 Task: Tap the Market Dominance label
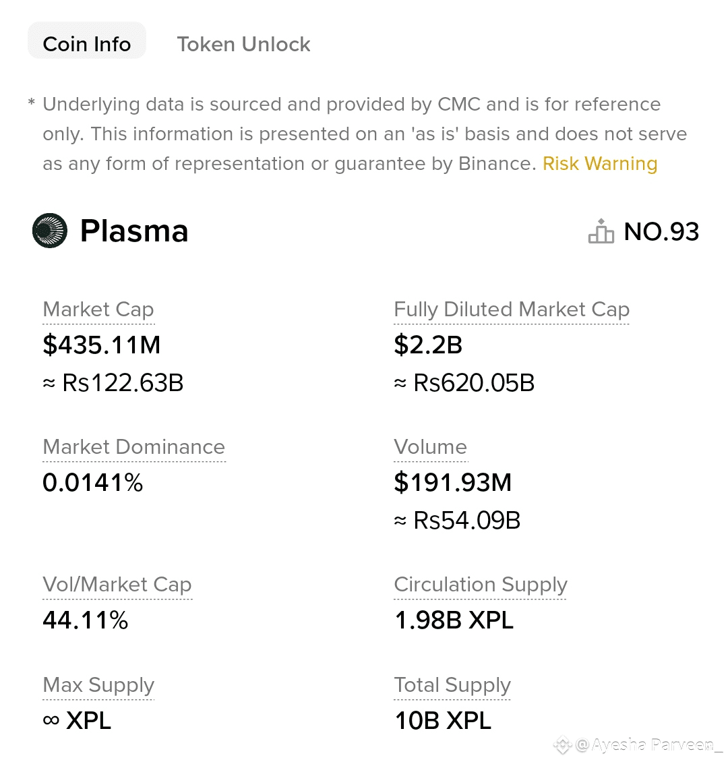133,447
